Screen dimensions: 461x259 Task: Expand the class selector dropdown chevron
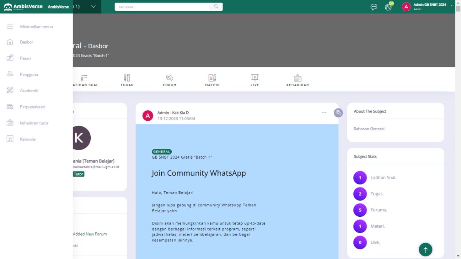tap(94, 7)
